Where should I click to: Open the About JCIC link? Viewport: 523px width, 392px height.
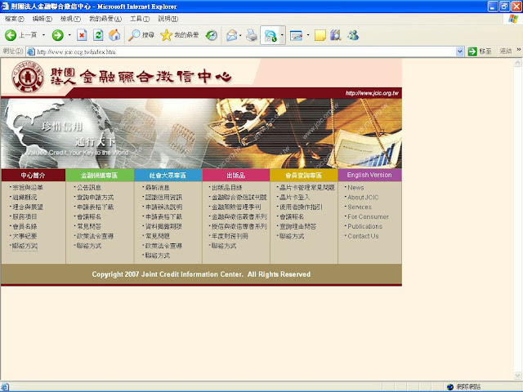tap(363, 197)
